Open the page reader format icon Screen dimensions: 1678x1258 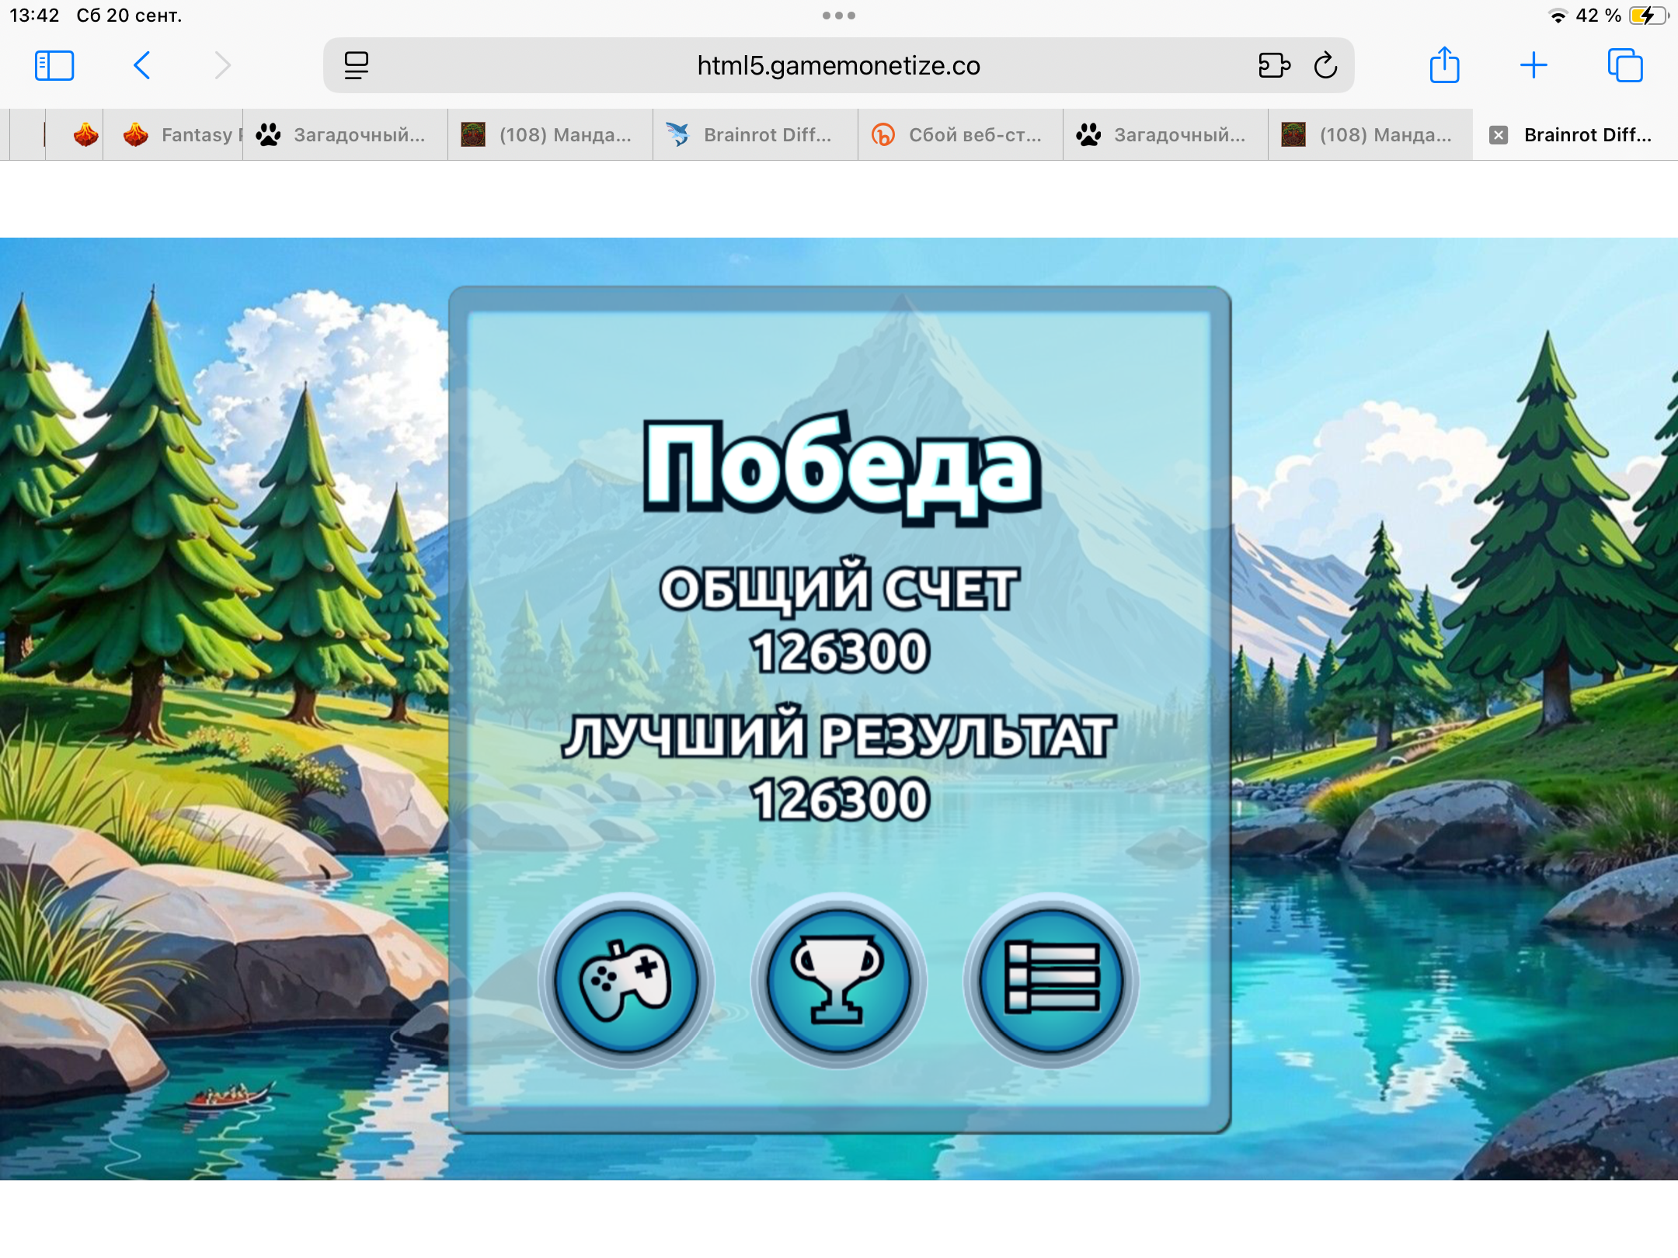click(x=357, y=66)
